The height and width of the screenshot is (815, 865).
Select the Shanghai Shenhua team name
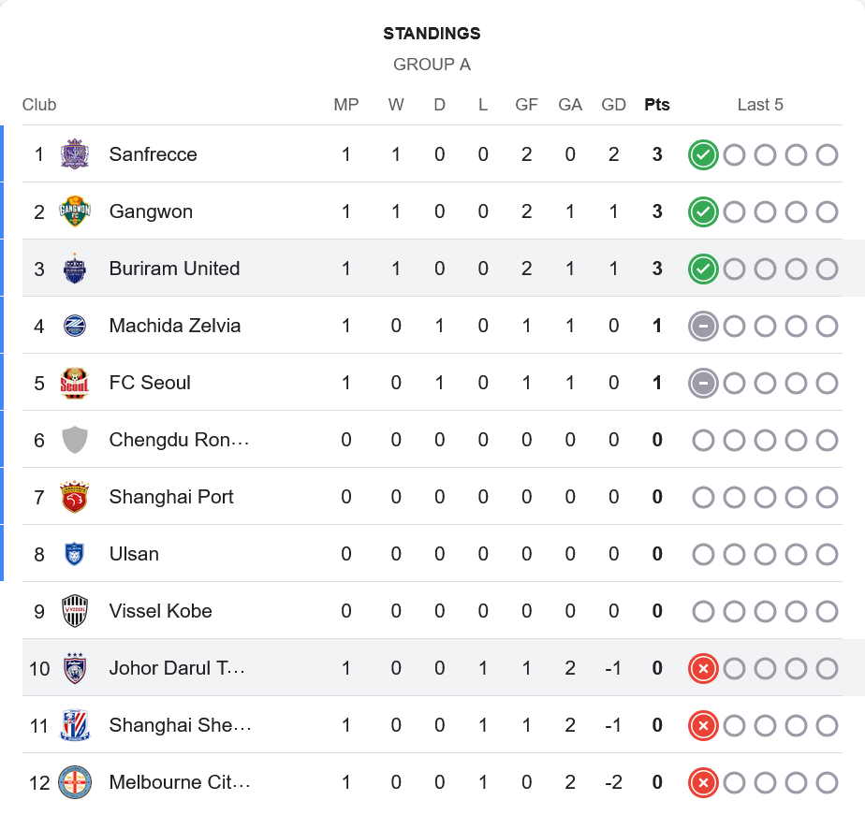coord(180,725)
